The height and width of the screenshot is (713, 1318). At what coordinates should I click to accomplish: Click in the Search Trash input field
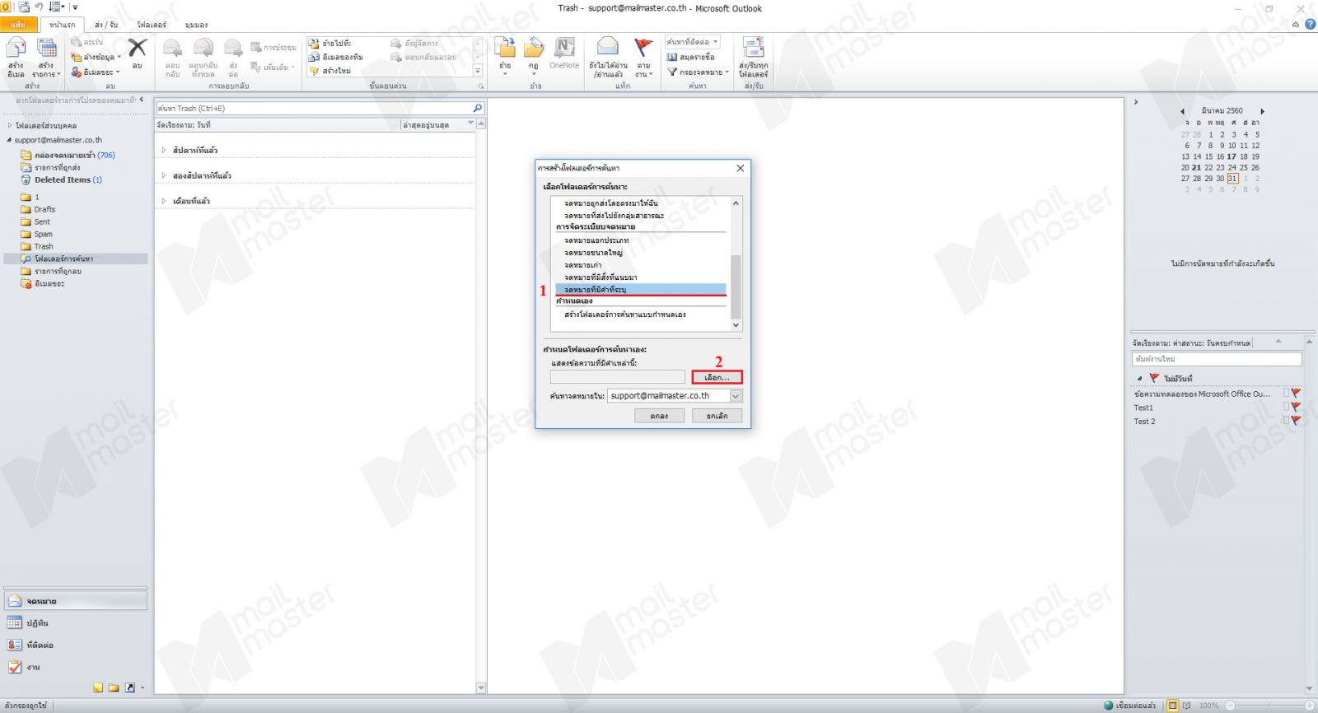pyautogui.click(x=314, y=108)
